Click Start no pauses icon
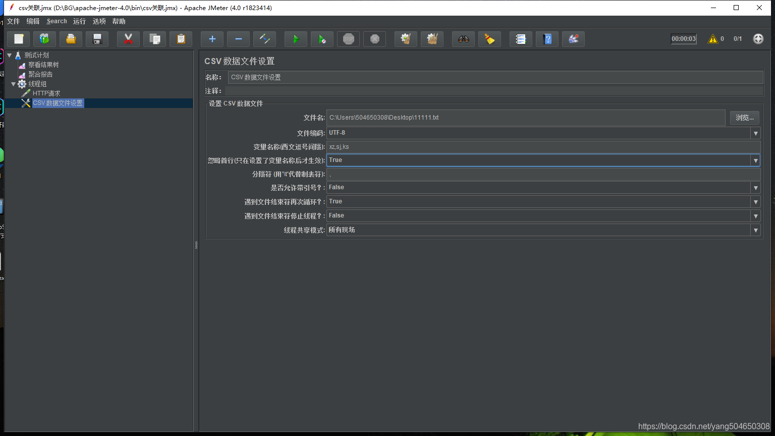 (x=322, y=39)
